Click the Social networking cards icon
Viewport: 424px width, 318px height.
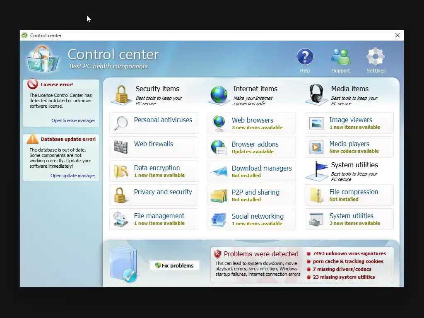219,220
